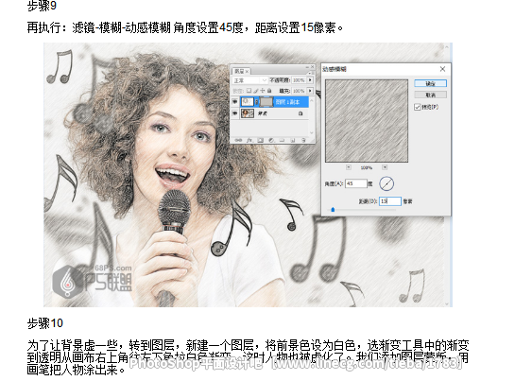Select the layer mask thumbnail of 副本 layer
This screenshot has width=515, height=381.
(266, 102)
